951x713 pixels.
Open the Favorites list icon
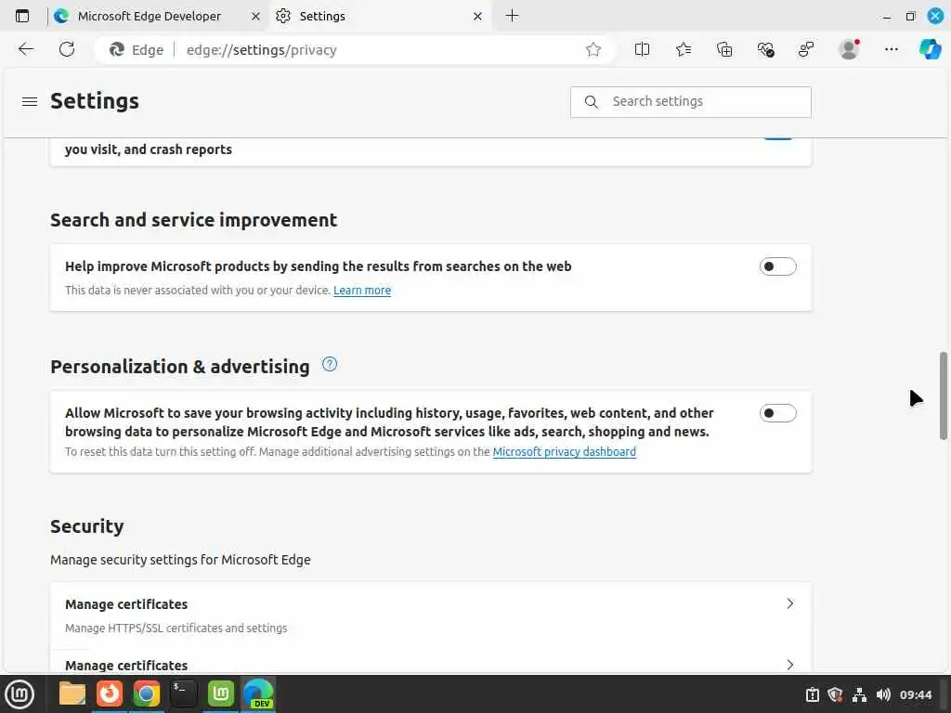click(684, 50)
